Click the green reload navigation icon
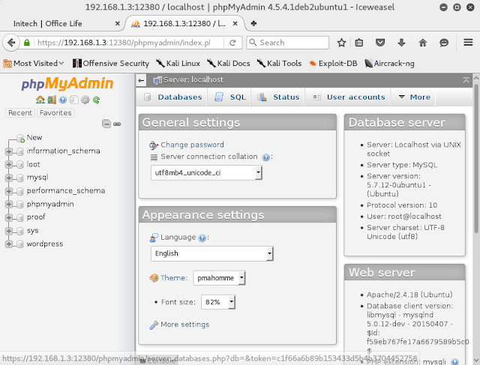Screen dimensions: 480x365 pos(97,100)
